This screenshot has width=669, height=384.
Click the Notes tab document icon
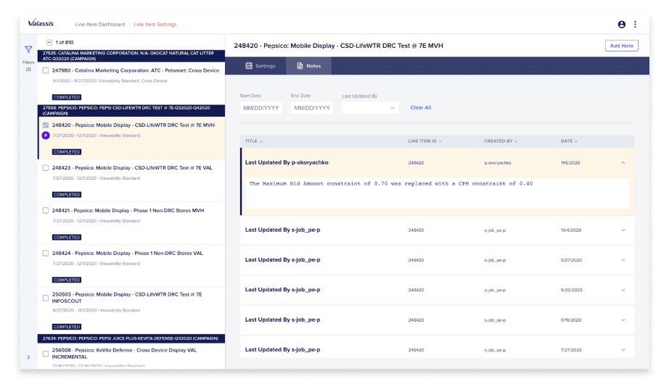point(300,66)
